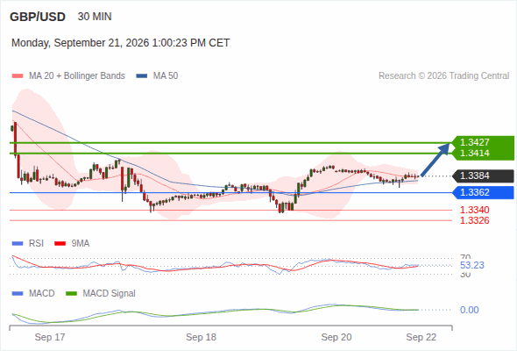Click the RSI blue legend swatch
The height and width of the screenshot is (351, 517).
pos(18,244)
